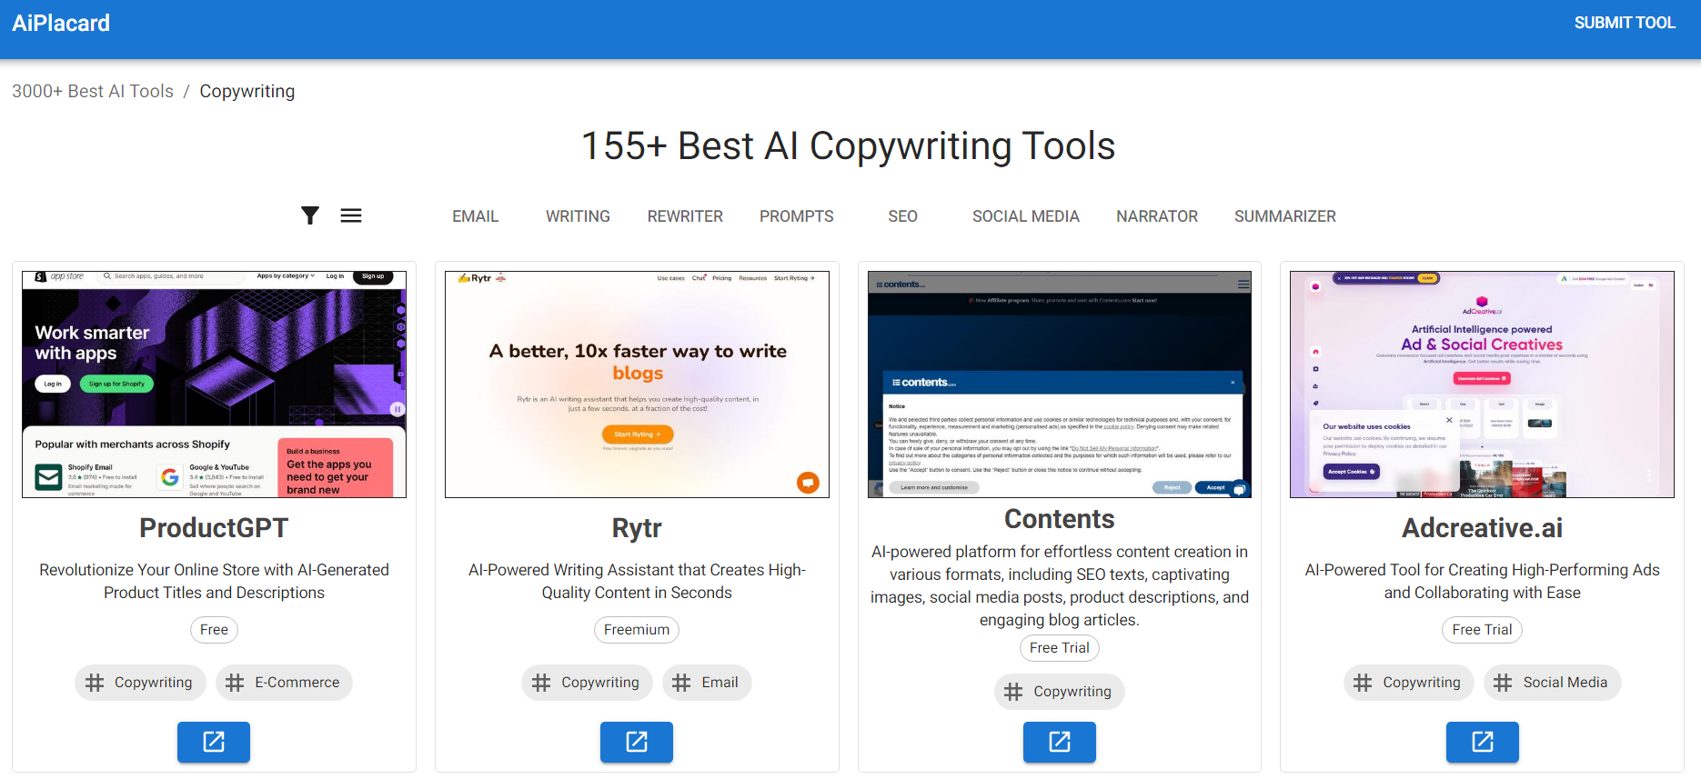The height and width of the screenshot is (779, 1701).
Task: Select the REWRITER category tab
Action: [x=685, y=216]
